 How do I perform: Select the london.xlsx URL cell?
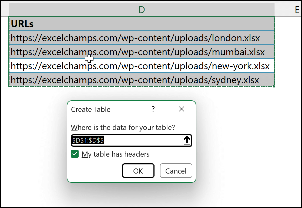coord(142,38)
